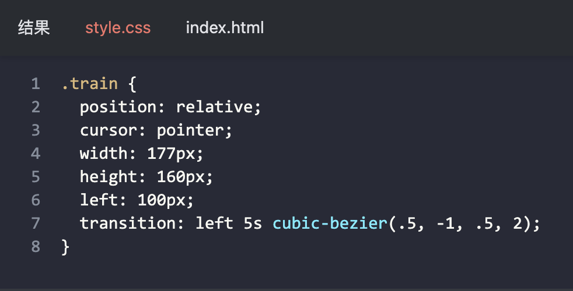Place cursor on the 5s duration
573x291 pixels.
tap(253, 223)
